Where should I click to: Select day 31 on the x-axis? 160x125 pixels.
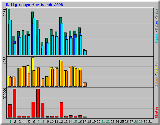(150, 122)
